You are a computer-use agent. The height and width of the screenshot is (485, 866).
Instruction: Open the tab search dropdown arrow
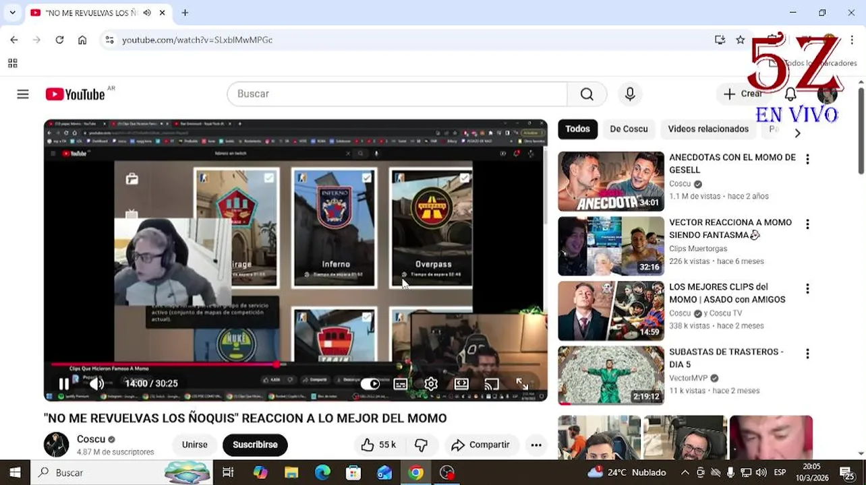click(x=12, y=13)
